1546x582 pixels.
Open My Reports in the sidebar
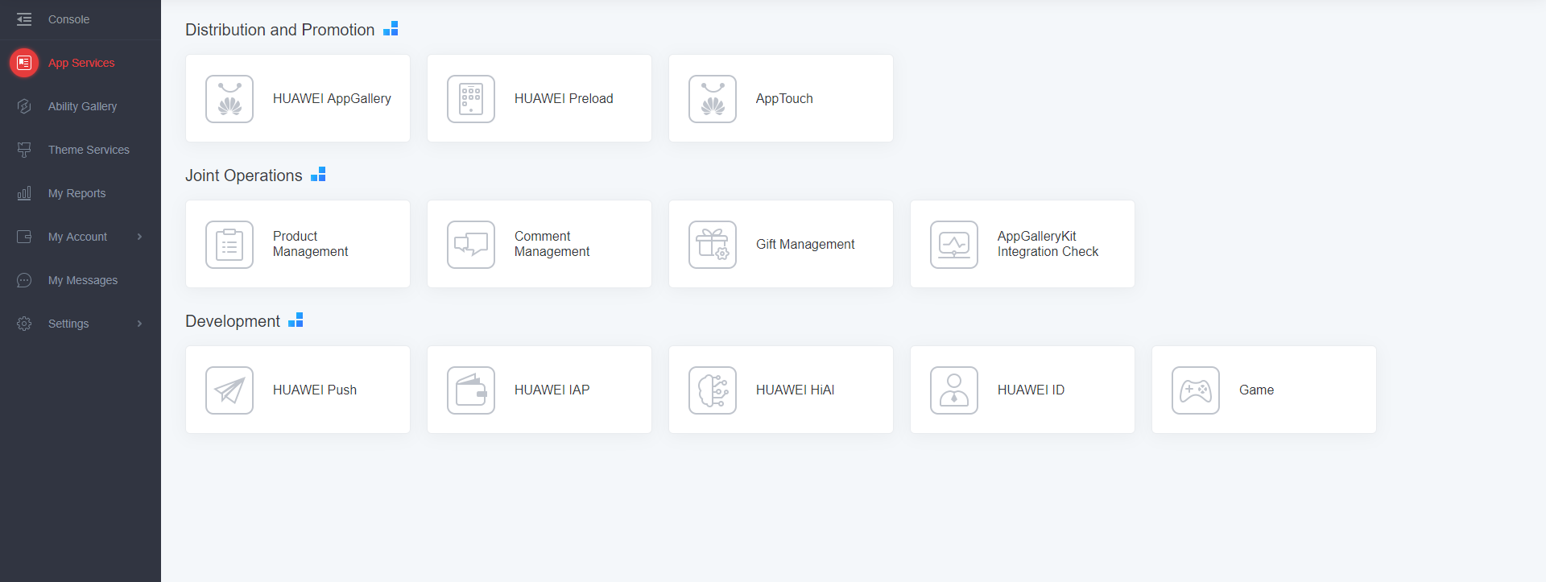76,193
